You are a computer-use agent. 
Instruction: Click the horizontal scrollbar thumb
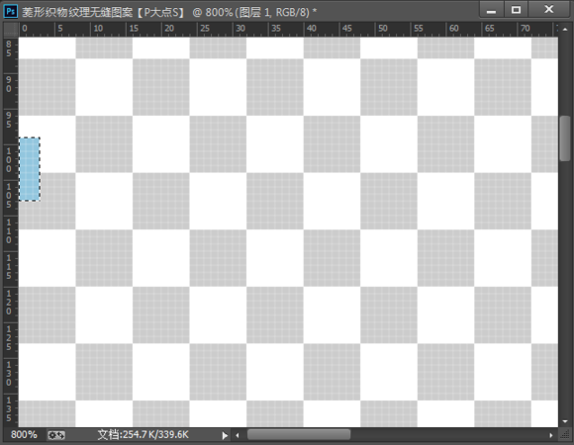[299, 435]
